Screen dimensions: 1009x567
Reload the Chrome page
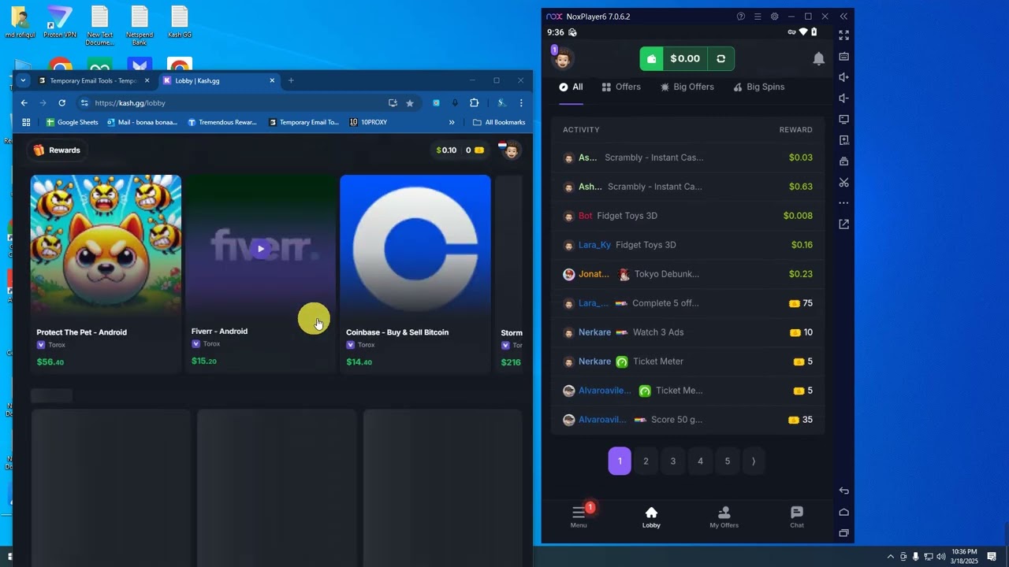coord(61,103)
